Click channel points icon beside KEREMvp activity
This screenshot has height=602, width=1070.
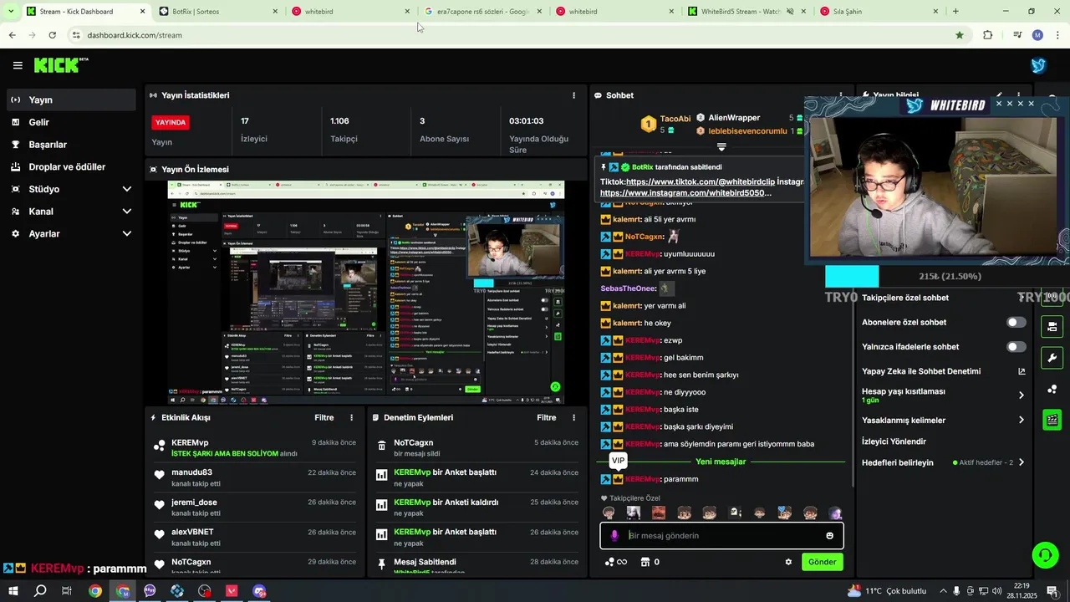click(160, 446)
